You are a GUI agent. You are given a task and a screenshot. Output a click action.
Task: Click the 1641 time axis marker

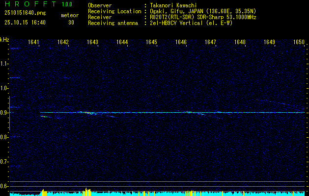[x=33, y=42]
